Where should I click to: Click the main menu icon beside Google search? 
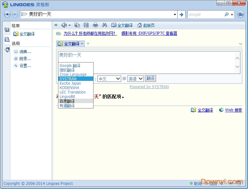(x=240, y=15)
